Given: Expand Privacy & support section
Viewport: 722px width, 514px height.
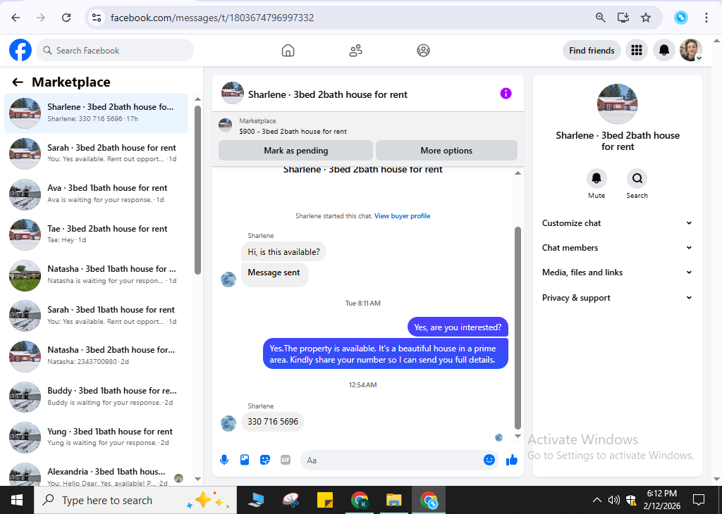Looking at the screenshot, I should click(617, 297).
